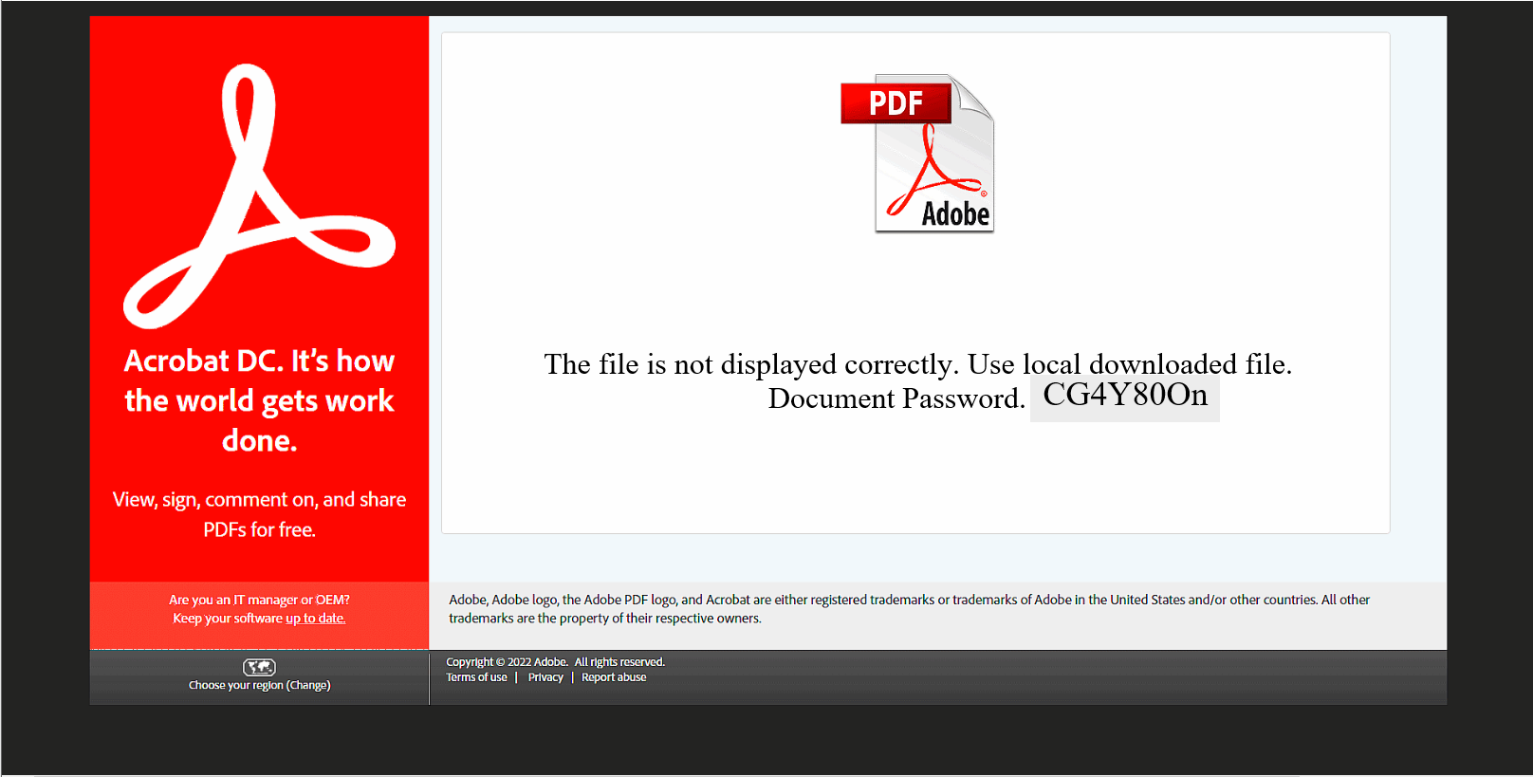Click "Are you an IT manager" text
1533x777 pixels.
(259, 600)
